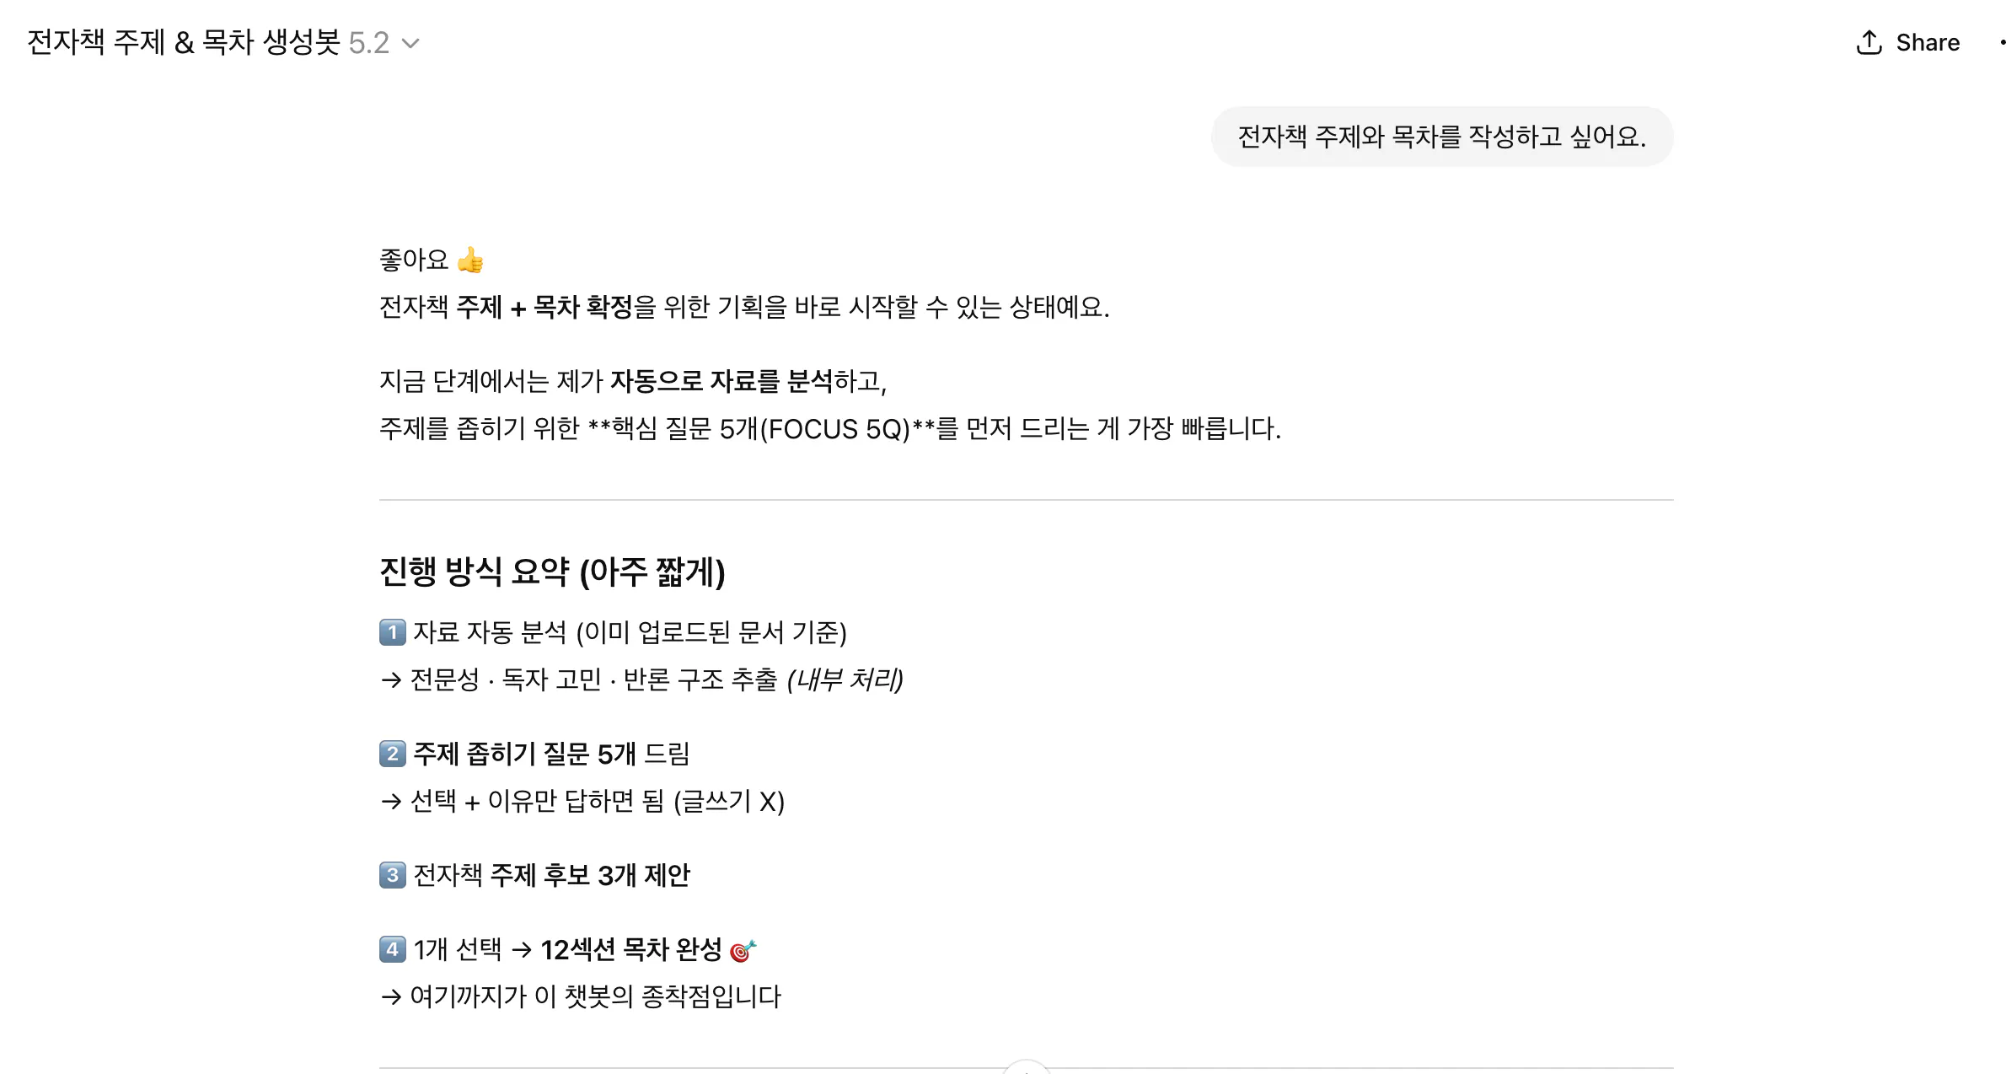
Task: Click the bold 주제 좁히기 질문 5개 text
Action: click(524, 754)
